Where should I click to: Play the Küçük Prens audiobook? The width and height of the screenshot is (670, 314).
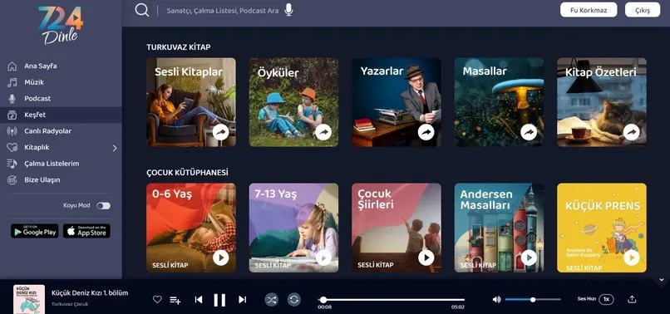(632, 258)
